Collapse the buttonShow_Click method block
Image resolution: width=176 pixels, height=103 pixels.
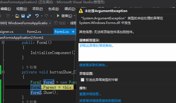(3, 72)
